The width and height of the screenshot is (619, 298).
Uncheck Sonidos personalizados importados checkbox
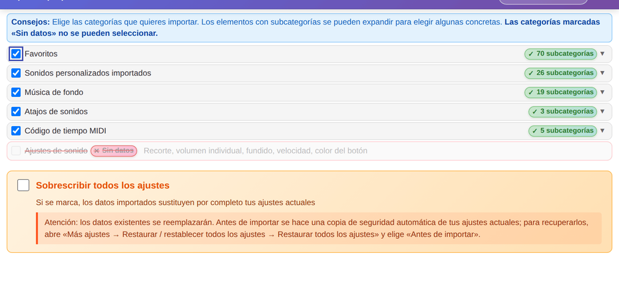(x=16, y=73)
